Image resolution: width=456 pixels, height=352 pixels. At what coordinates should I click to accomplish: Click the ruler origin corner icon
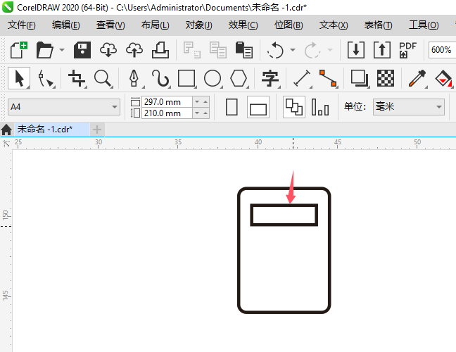6,144
